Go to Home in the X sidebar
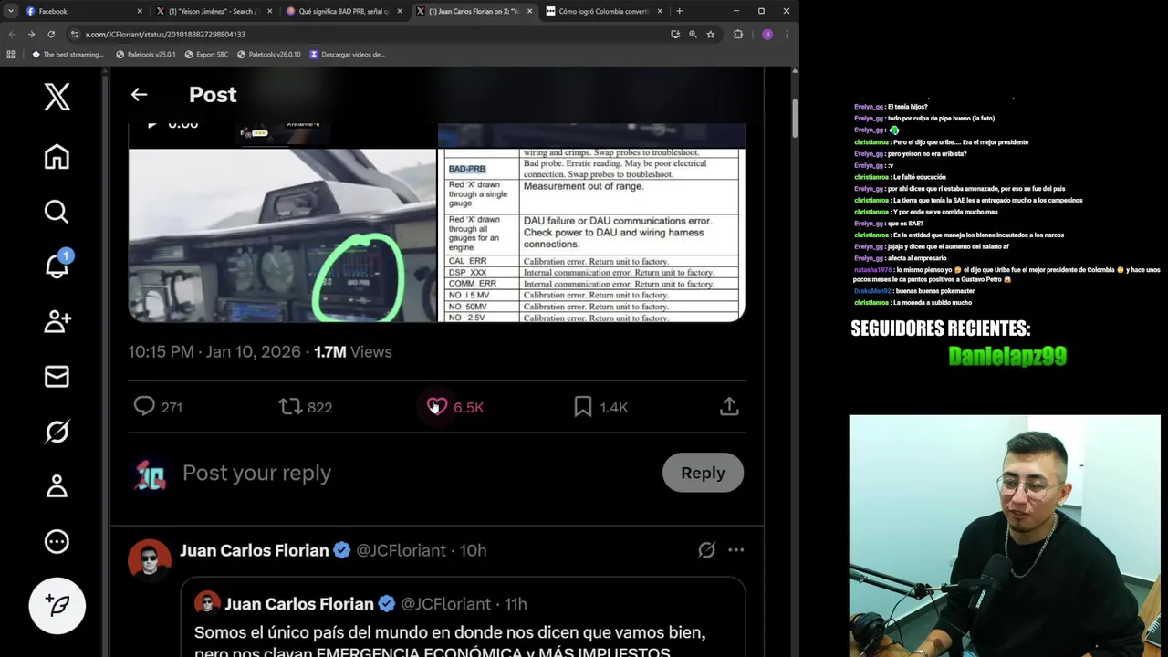Viewport: 1168px width, 657px height. [x=57, y=157]
